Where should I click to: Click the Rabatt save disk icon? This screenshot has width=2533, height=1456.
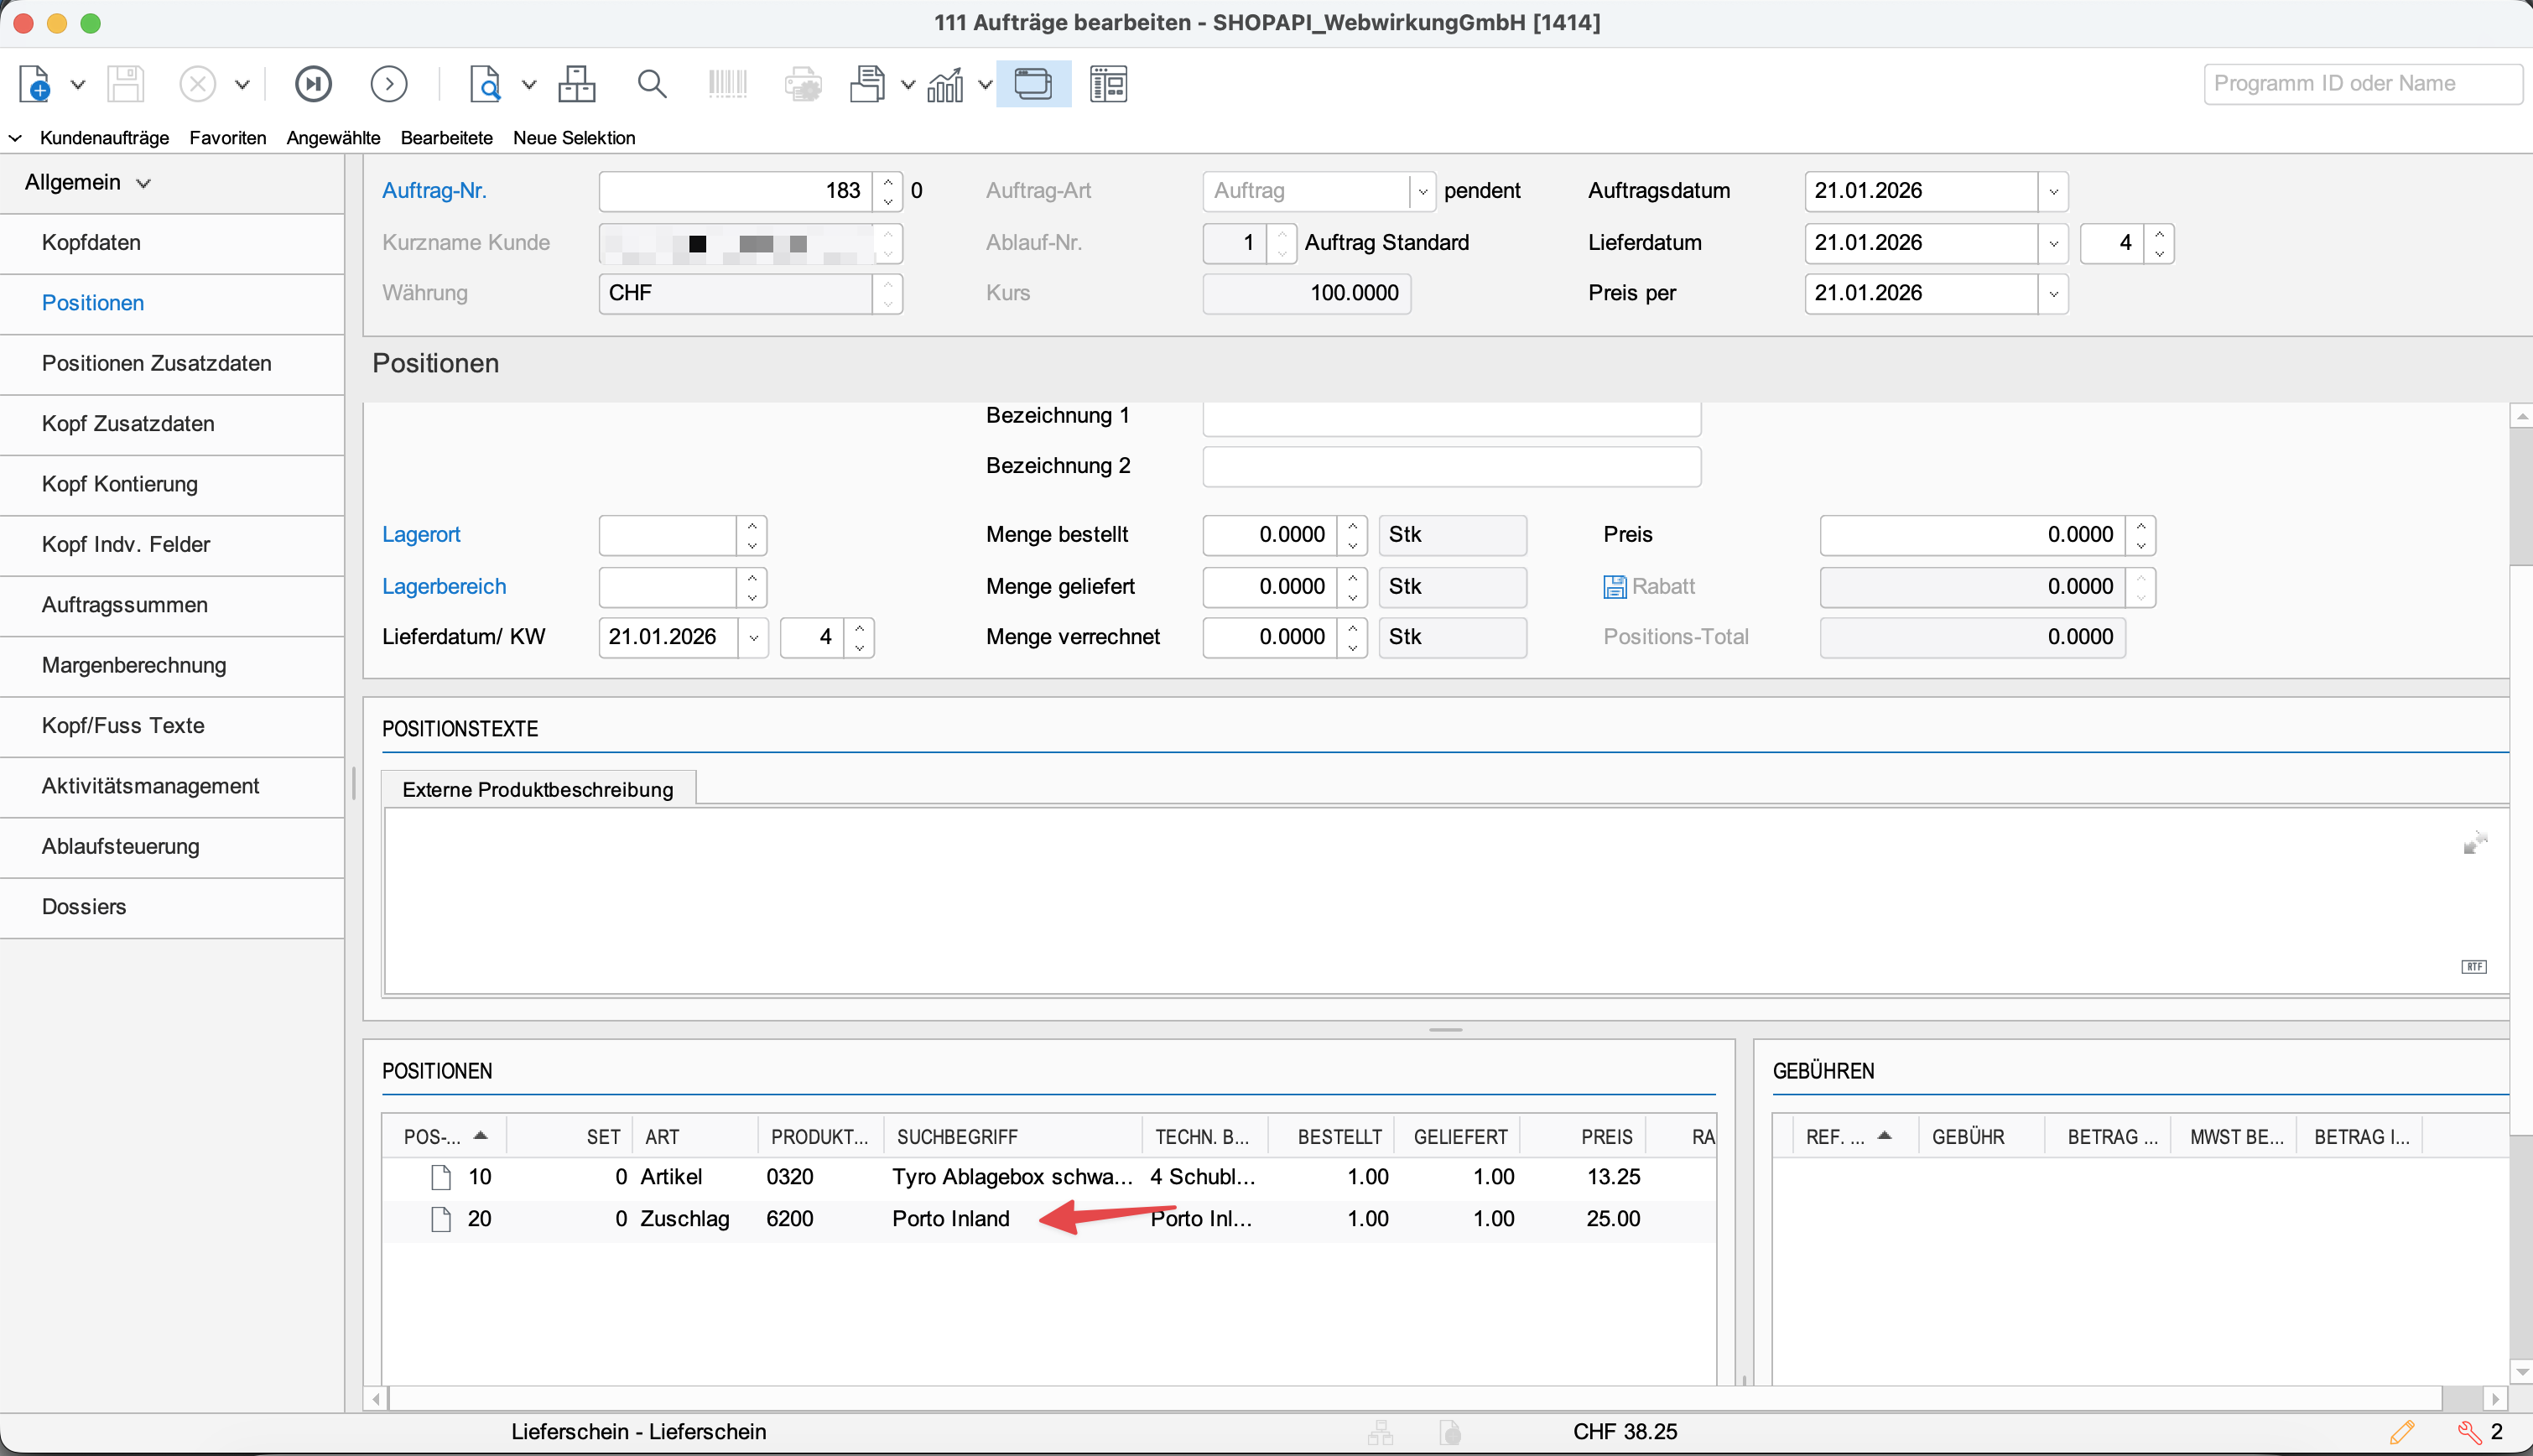pos(1614,587)
